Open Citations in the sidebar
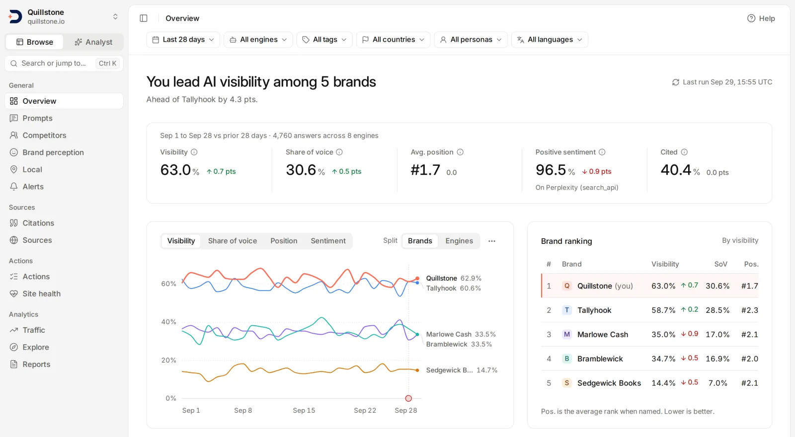 coord(64,223)
